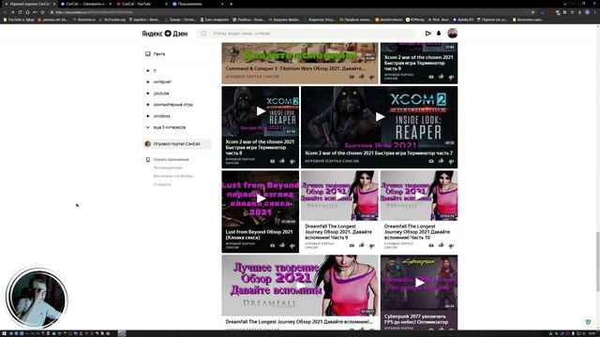Open comments on Dreamfall Часть 10

click(431, 245)
